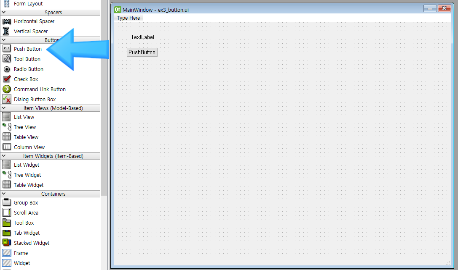Click Type Here menu placeholder

click(129, 18)
